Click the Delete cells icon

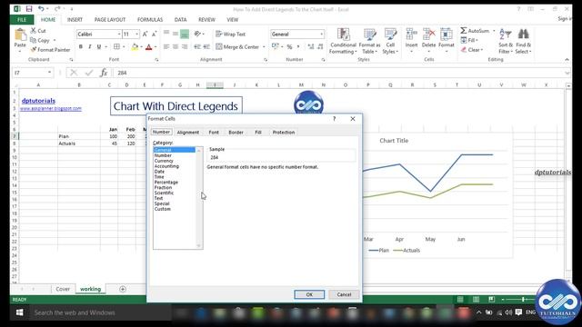428,35
